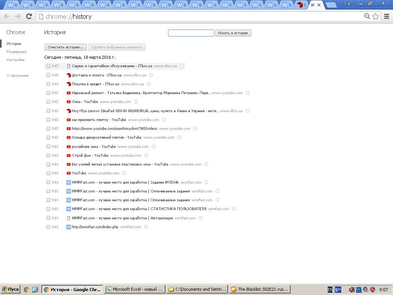Viewport: 393px width, 295px height.
Task: Click the Chrome icon in the quick launch bar
Action: pyautogui.click(x=26, y=290)
